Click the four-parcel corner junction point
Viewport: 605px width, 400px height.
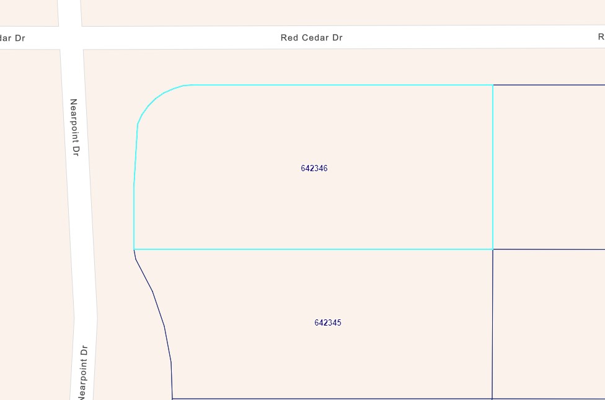point(493,249)
